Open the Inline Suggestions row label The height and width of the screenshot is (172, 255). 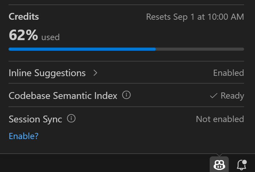[x=47, y=73]
